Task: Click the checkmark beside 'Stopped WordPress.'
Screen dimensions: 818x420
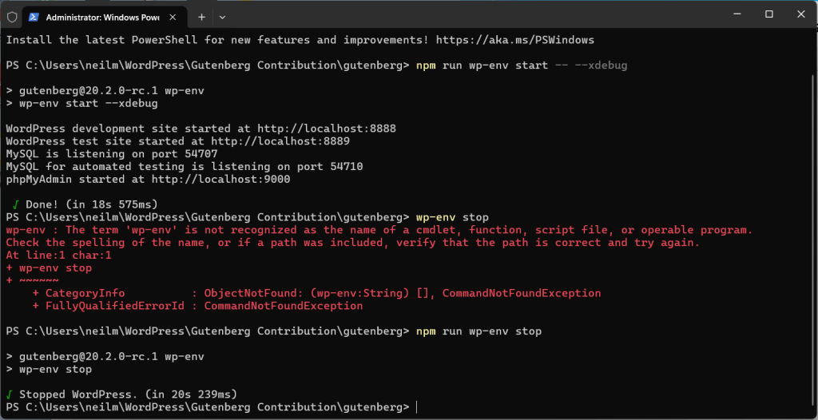Action: pyautogui.click(x=10, y=394)
